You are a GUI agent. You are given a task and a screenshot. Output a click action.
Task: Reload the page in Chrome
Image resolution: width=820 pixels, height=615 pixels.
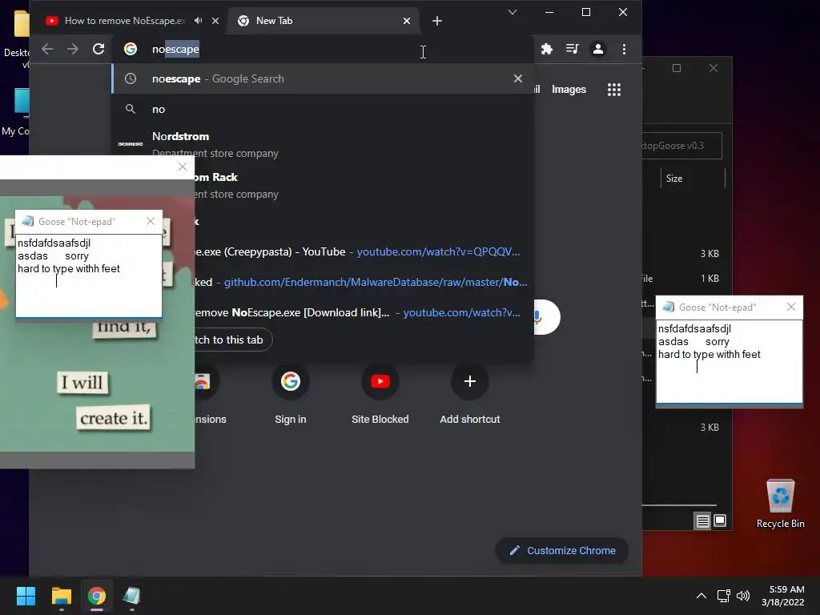tap(98, 49)
